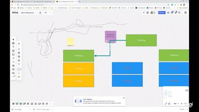Open more tools (three dots)
The width and height of the screenshot is (199, 112).
click(x=13, y=77)
